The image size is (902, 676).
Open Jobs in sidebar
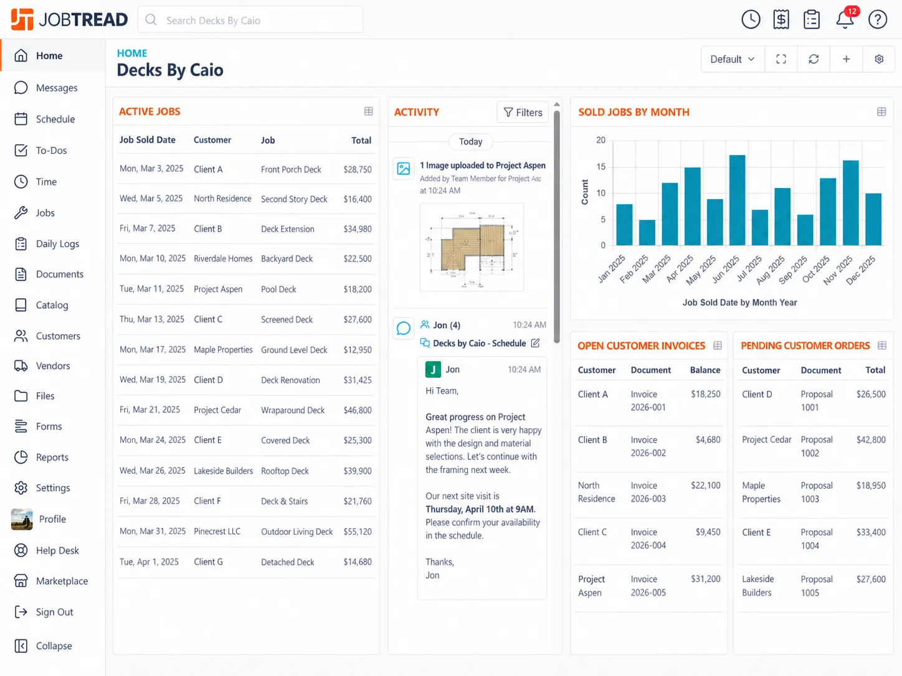(x=53, y=213)
